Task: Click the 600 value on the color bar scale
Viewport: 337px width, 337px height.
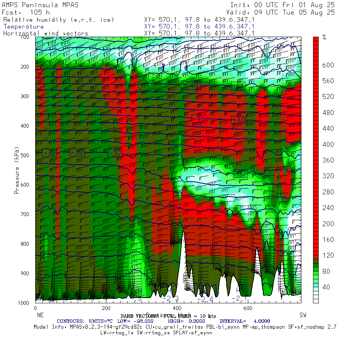Action: pyautogui.click(x=328, y=65)
